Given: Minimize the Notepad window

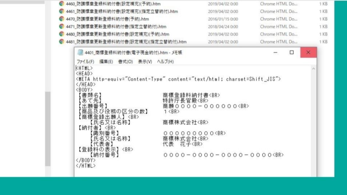Looking at the screenshot, I should [275, 53].
